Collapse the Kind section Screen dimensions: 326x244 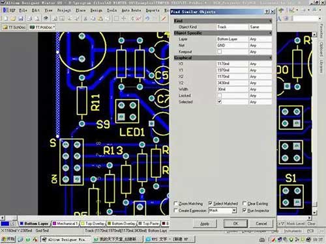coord(270,21)
